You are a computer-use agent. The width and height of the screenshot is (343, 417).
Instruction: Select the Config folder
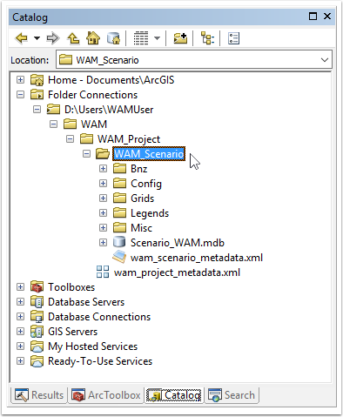click(146, 184)
